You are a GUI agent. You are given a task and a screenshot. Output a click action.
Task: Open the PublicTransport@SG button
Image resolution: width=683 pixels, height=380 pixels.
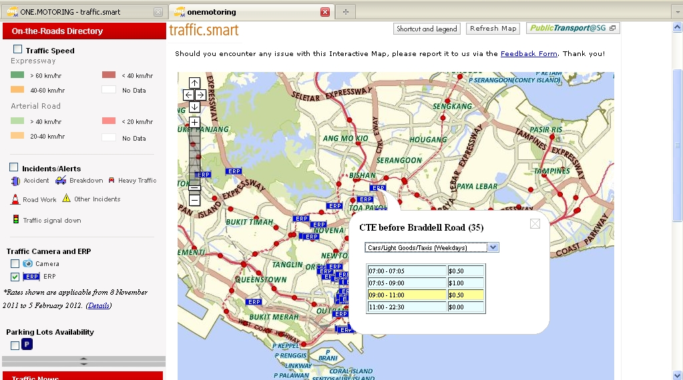(573, 28)
